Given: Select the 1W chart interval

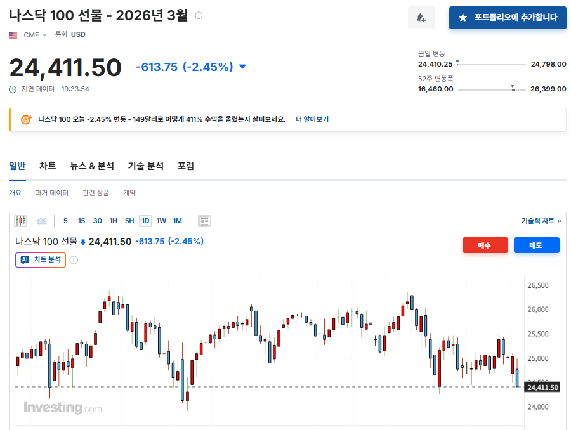Looking at the screenshot, I should pyautogui.click(x=161, y=221).
